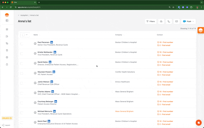Click the browser profile avatar
Screen dimensions: 204x128
[x=197, y=7]
